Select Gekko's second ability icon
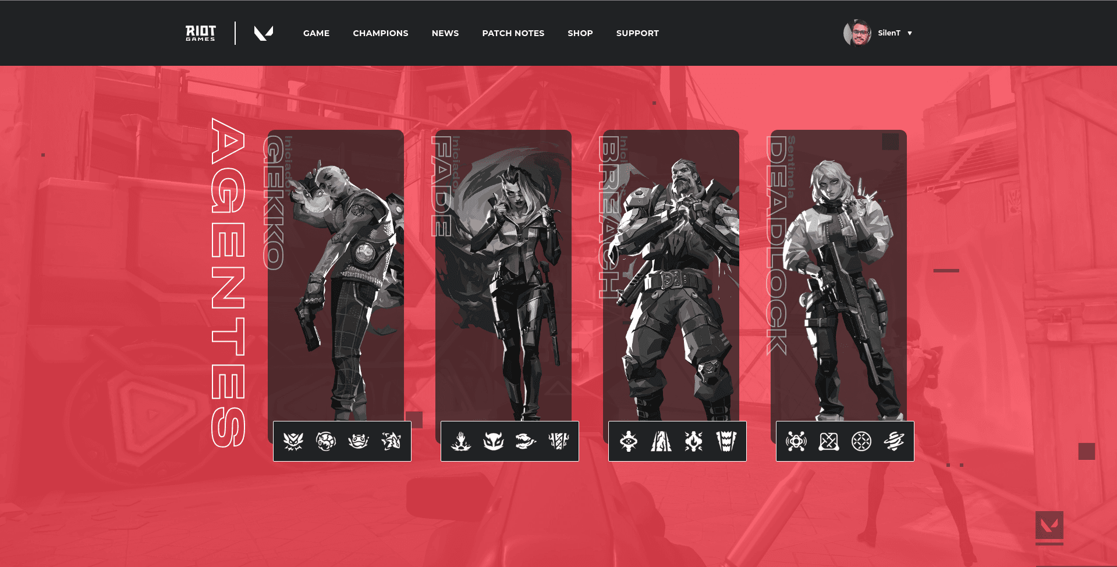 326,441
